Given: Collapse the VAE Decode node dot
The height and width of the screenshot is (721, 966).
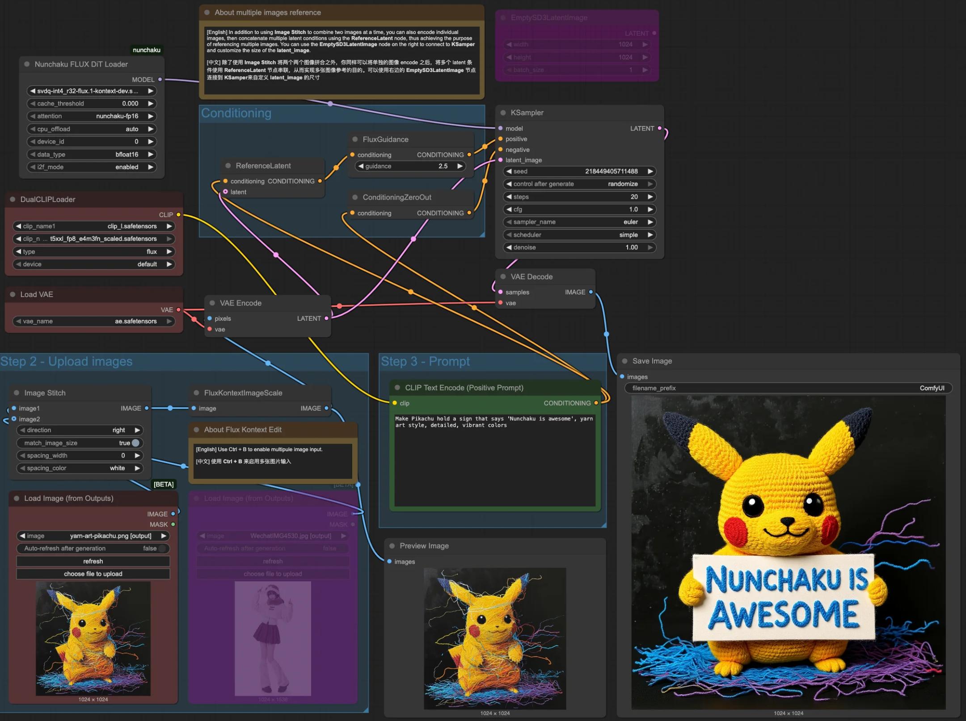Looking at the screenshot, I should pyautogui.click(x=503, y=277).
